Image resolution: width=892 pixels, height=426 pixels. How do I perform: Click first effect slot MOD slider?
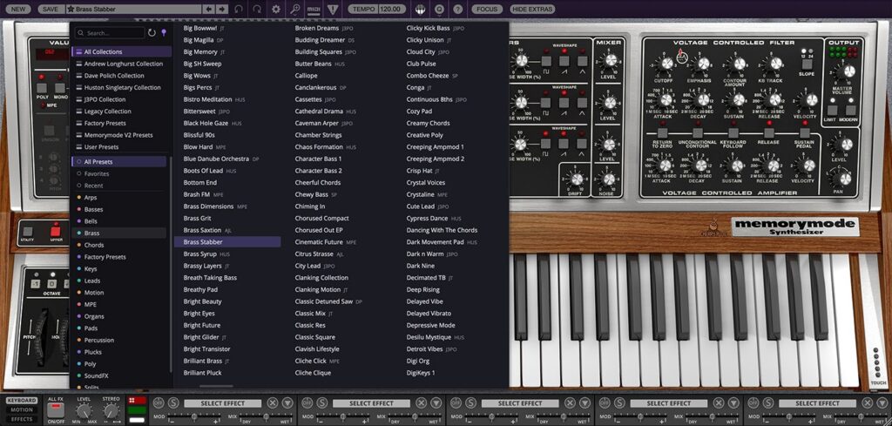click(195, 417)
